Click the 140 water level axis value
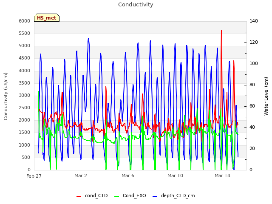The image size is (272, 204). coord(254,21)
